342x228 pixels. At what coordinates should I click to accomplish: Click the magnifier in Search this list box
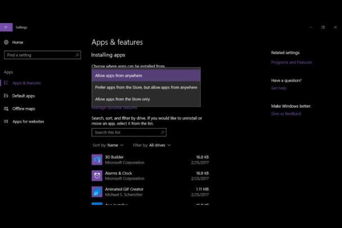point(163,132)
